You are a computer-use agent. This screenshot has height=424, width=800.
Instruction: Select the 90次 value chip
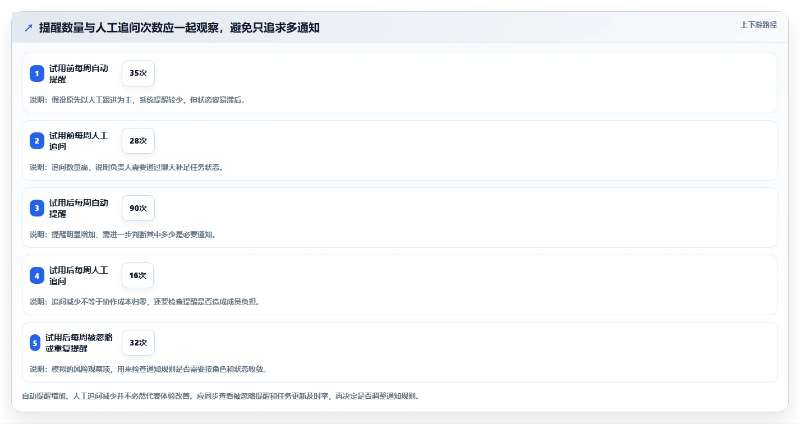[138, 208]
